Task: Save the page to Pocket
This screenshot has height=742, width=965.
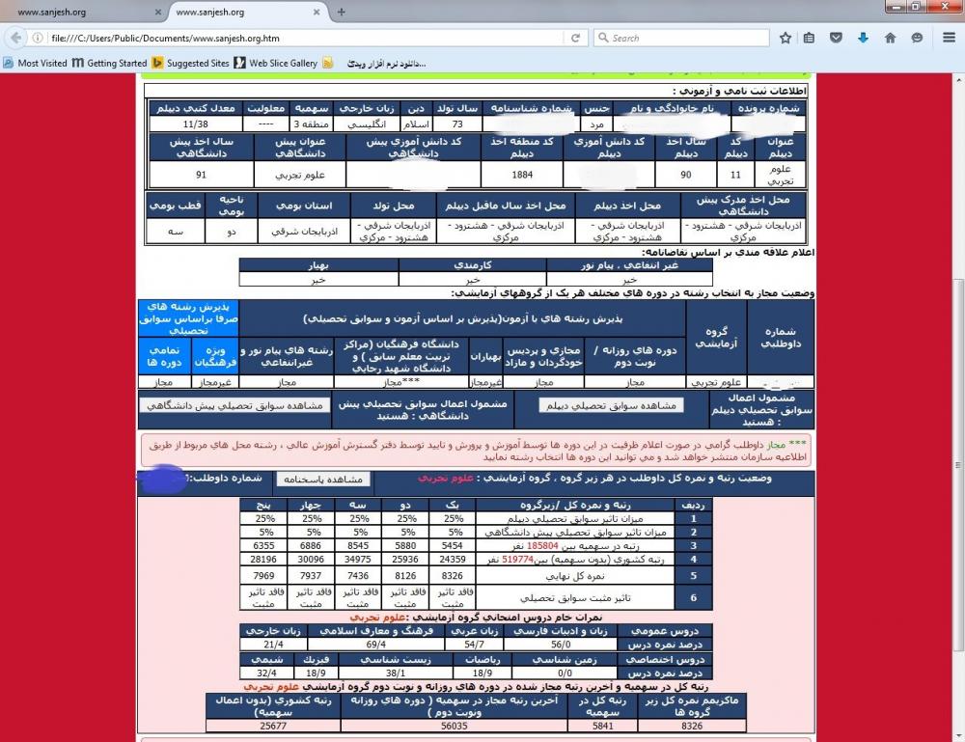Action: coord(836,38)
